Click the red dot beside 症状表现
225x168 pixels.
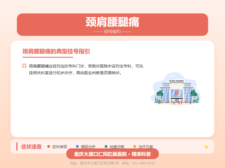(x=49, y=146)
